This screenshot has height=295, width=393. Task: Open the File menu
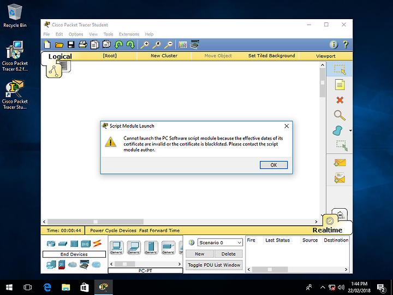[46, 34]
